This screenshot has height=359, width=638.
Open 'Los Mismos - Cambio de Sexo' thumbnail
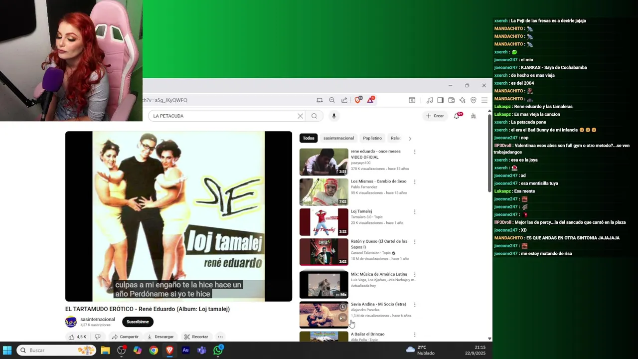click(x=324, y=192)
